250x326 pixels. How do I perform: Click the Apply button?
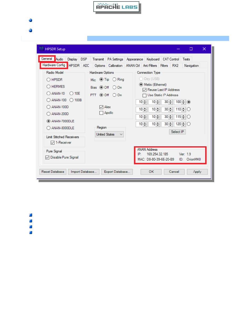pos(197,172)
